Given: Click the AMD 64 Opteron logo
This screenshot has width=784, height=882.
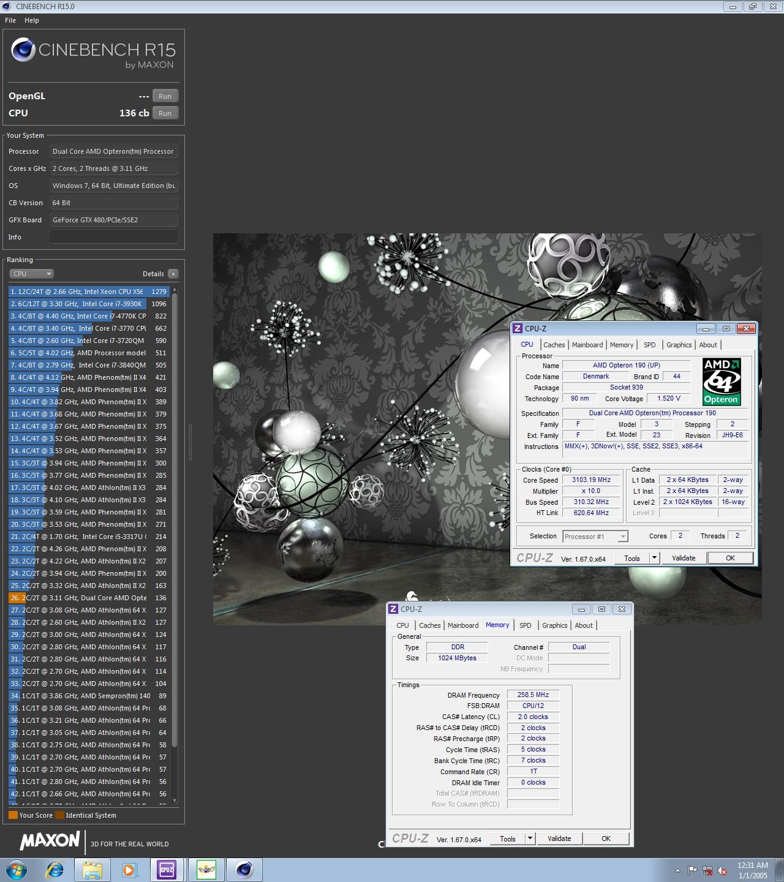Looking at the screenshot, I should (722, 382).
